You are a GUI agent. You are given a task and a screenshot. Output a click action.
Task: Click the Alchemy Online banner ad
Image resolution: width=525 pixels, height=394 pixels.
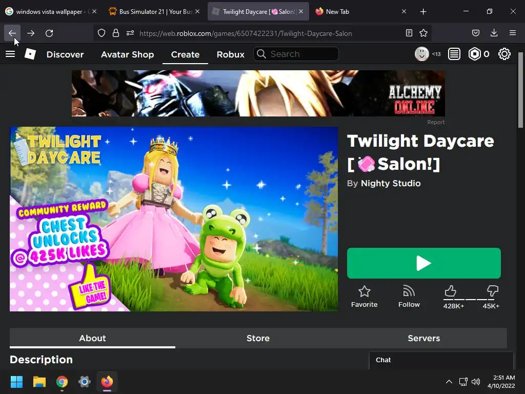pyautogui.click(x=258, y=93)
